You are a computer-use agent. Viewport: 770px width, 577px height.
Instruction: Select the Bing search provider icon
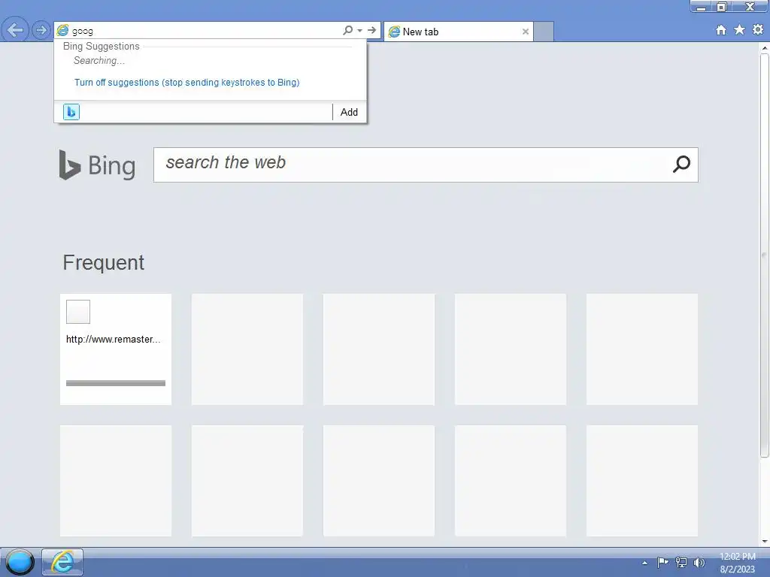tap(71, 112)
